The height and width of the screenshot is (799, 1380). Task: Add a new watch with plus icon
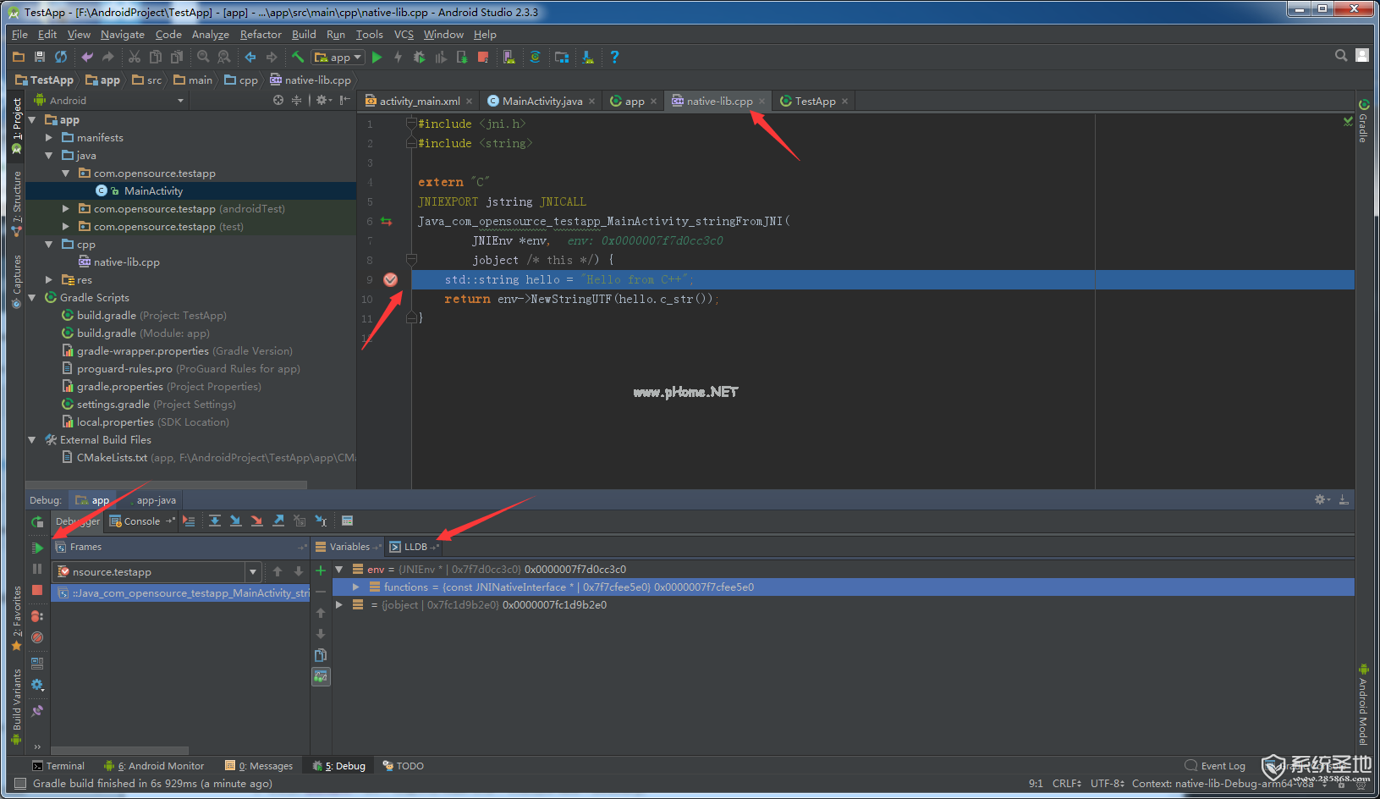(x=321, y=570)
